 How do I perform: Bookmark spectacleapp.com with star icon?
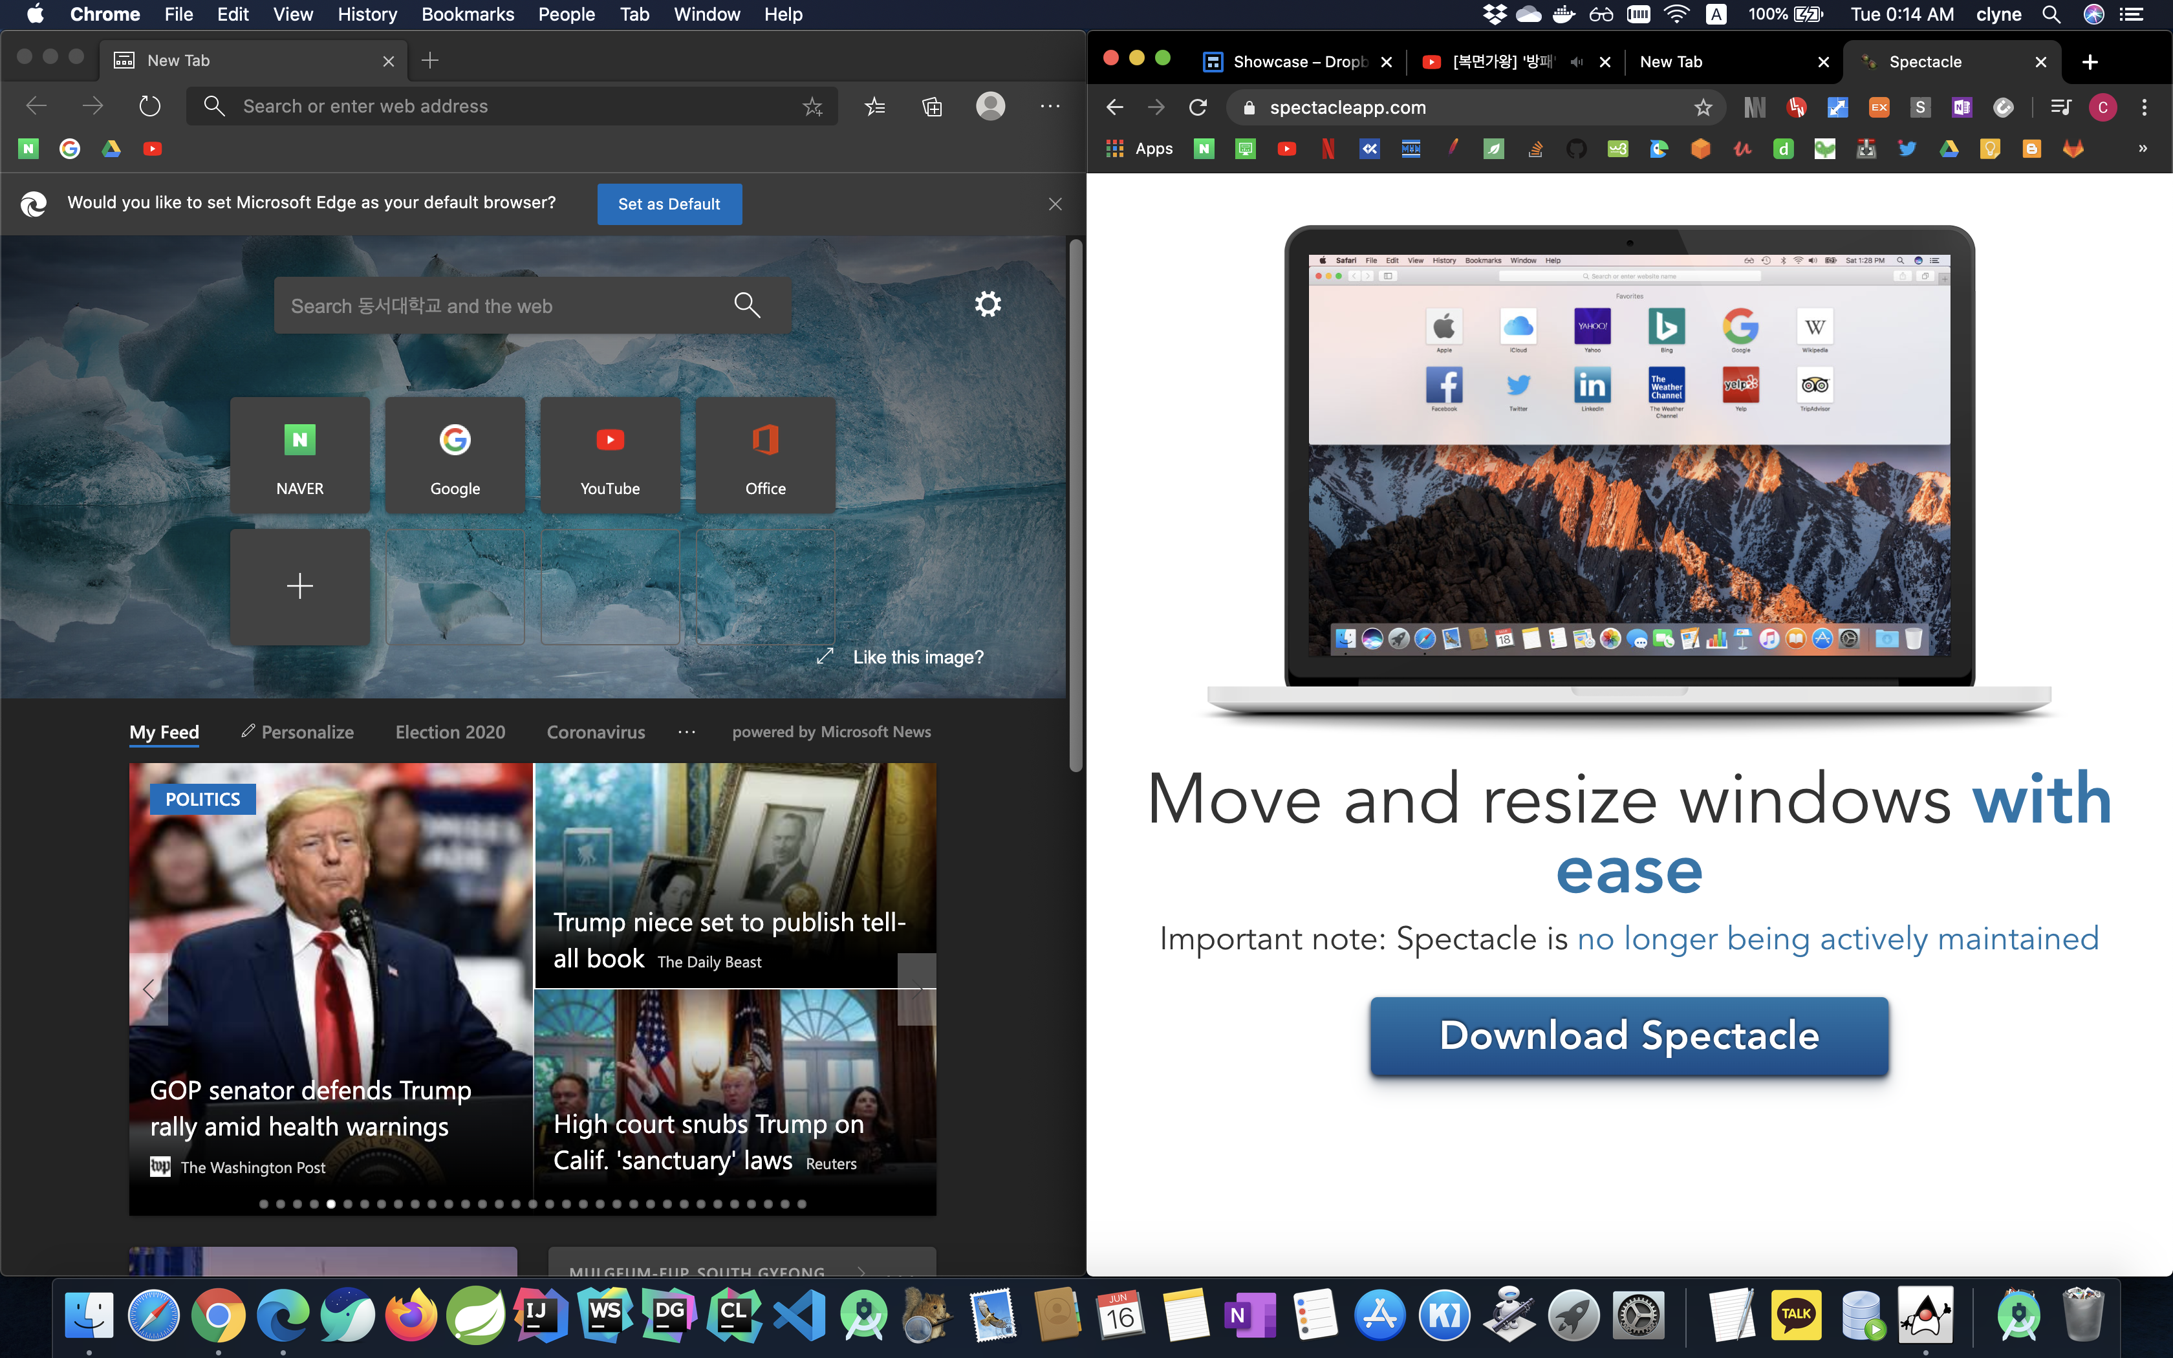[1702, 108]
